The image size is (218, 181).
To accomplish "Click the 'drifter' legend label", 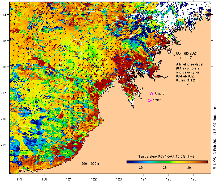I will click(x=157, y=100).
